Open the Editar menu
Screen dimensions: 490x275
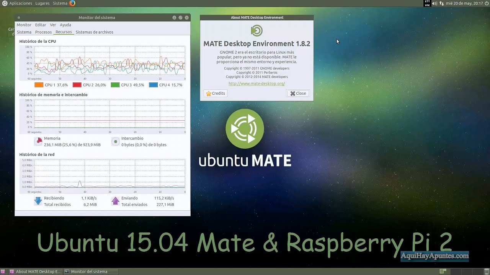pos(41,25)
